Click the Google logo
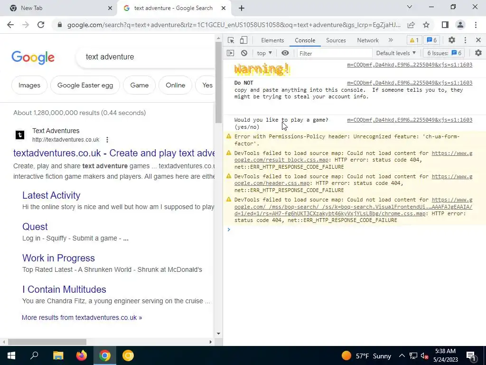 coord(33,58)
